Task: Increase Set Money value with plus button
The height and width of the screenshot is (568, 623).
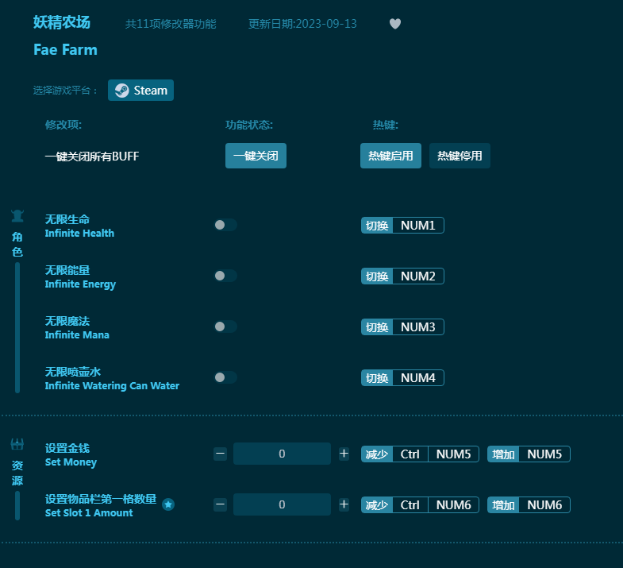Action: pos(344,454)
